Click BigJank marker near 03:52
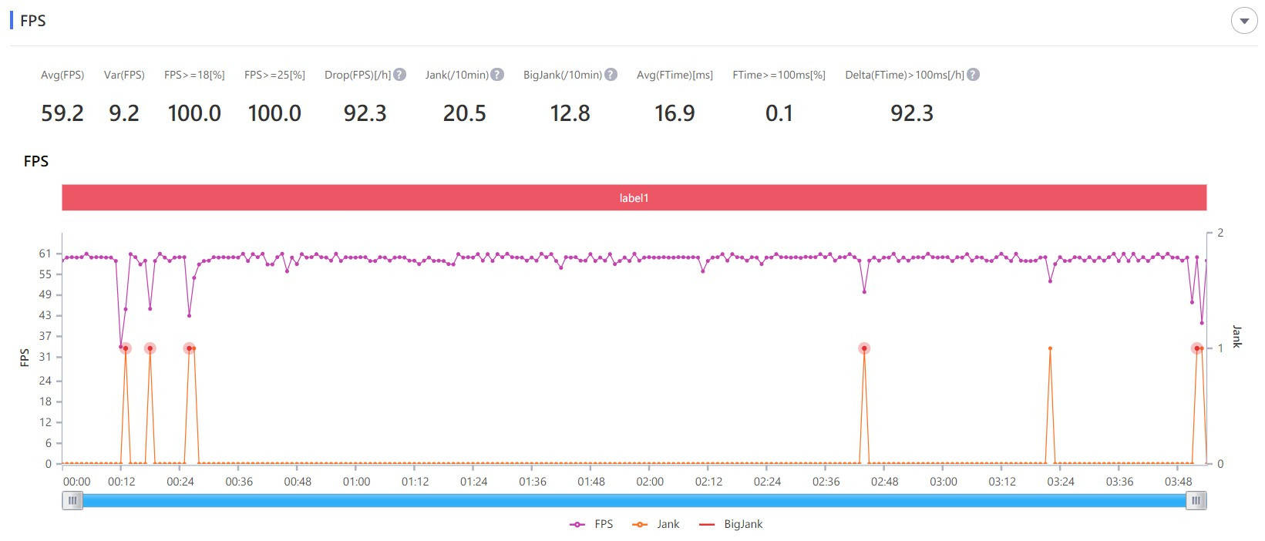 pyautogui.click(x=1197, y=348)
